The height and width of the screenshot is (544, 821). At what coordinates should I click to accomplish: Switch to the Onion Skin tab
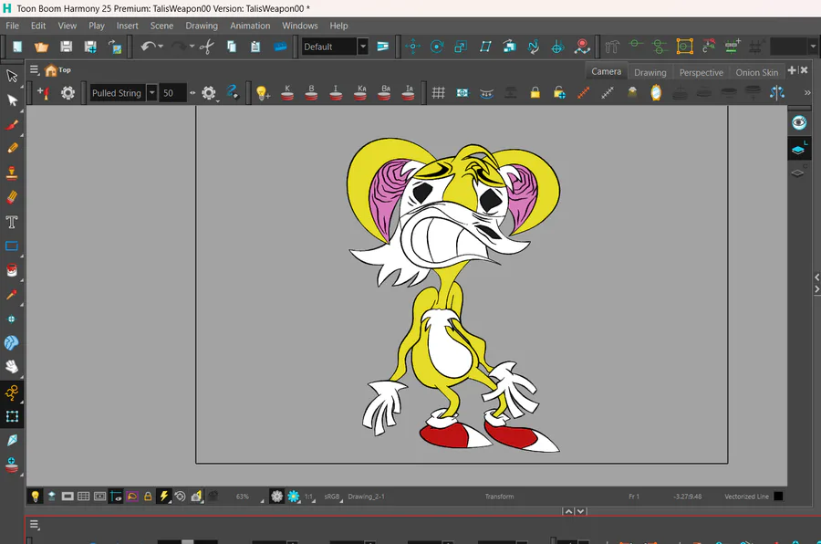757,72
